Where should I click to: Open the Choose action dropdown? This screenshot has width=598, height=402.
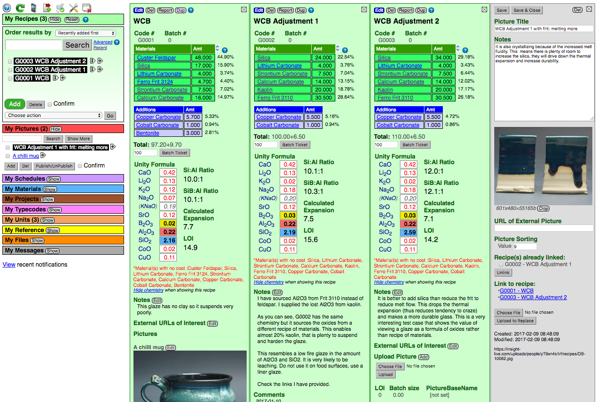pos(53,115)
